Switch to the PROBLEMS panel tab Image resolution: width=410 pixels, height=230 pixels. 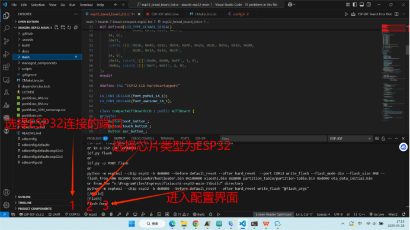[97, 138]
